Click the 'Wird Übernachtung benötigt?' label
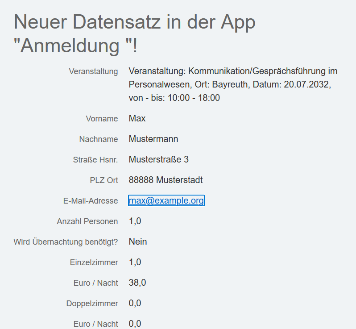Viewport: 356px width, 329px height. (x=66, y=242)
